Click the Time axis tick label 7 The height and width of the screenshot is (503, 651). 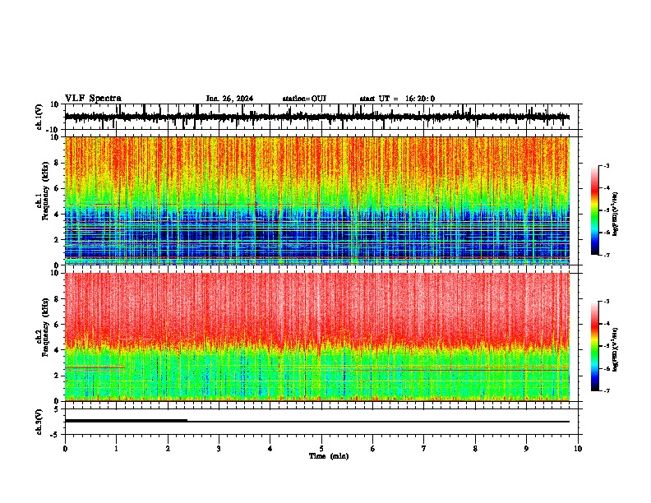(x=424, y=449)
